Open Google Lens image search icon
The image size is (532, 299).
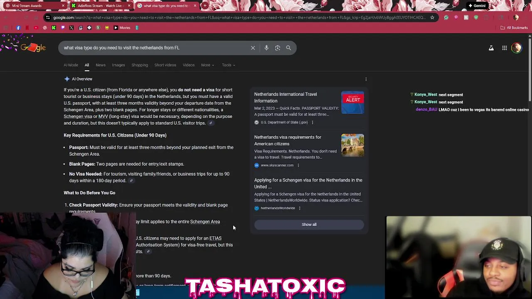(x=278, y=48)
